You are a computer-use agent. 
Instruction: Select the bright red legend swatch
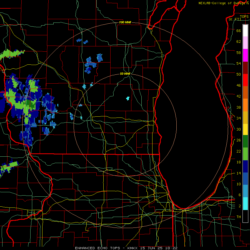[245, 80]
